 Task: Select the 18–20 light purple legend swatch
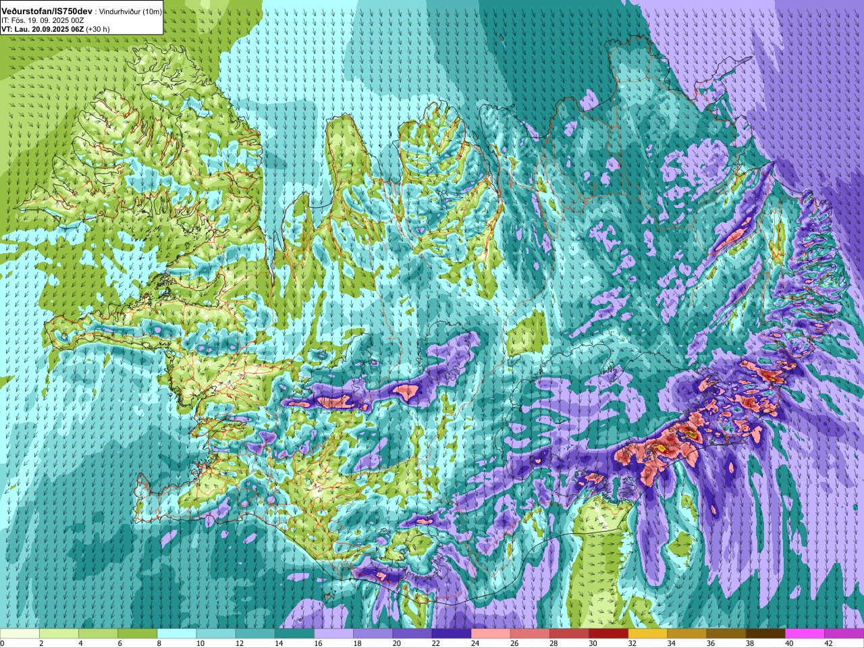pos(373,634)
